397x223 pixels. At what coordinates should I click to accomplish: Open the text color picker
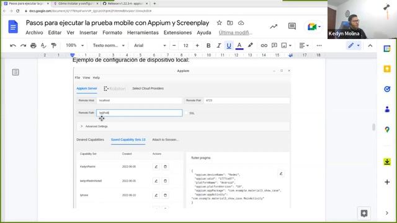[x=239, y=45]
